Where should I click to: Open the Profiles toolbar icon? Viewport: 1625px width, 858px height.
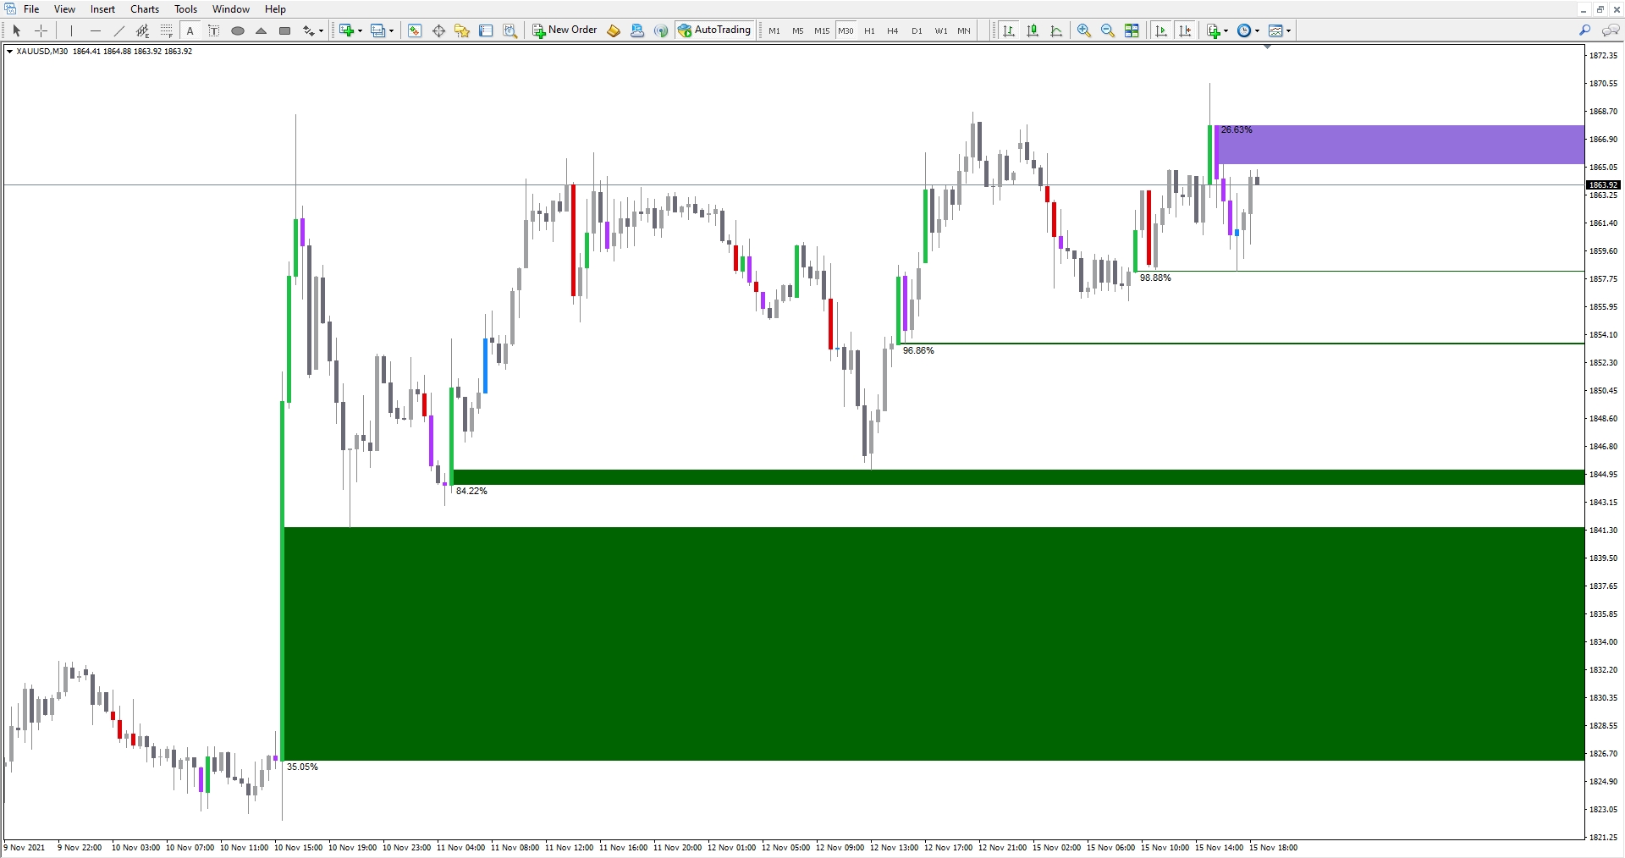click(x=377, y=30)
